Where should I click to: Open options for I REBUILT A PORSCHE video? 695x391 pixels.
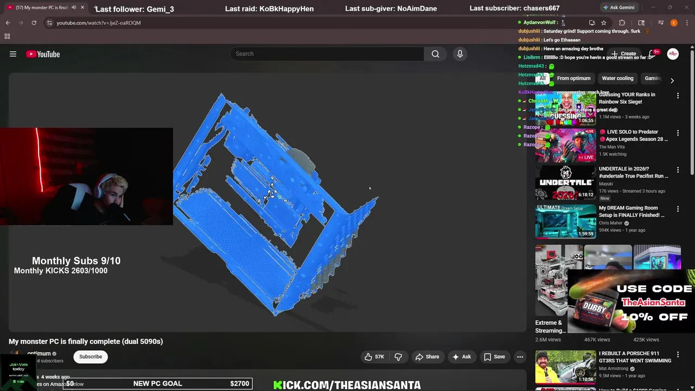pos(678,355)
